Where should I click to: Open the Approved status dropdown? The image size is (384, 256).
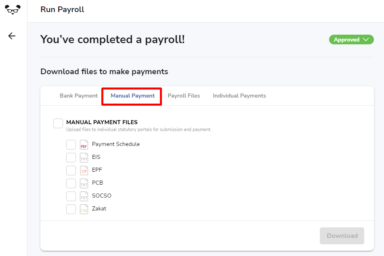351,40
